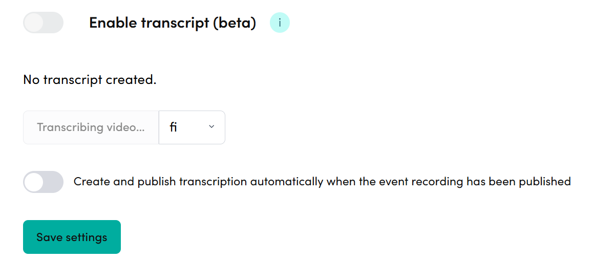
Task: Click the knob of the Enable transcript switch
Action: [34, 23]
